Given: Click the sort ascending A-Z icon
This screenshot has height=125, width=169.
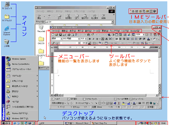Looking at the screenshot, I should [x=143, y=43].
